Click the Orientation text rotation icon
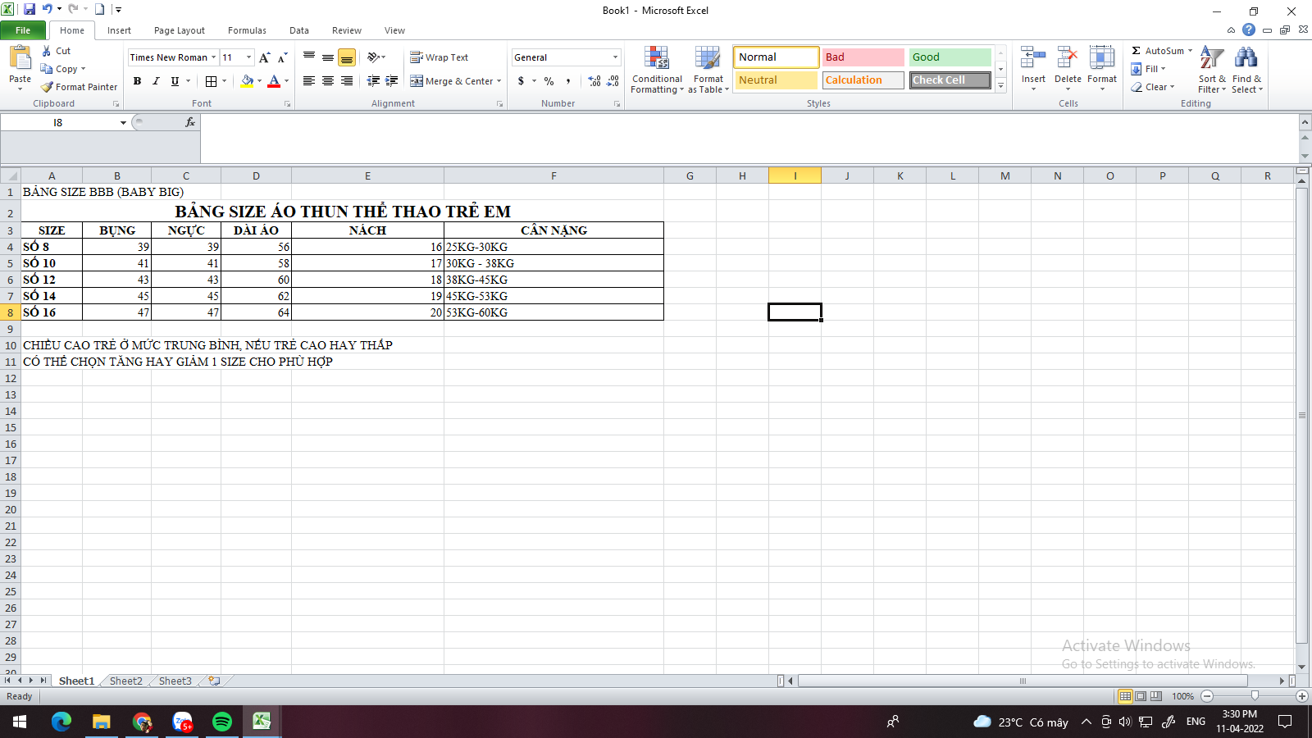 coord(374,57)
